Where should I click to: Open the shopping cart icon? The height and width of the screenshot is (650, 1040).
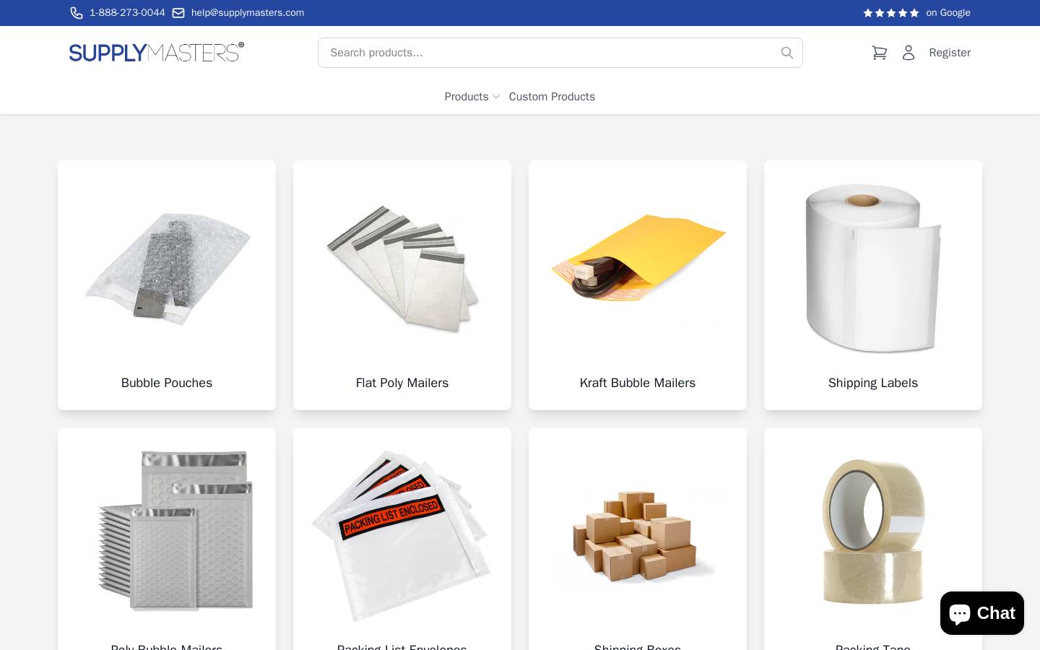[879, 53]
